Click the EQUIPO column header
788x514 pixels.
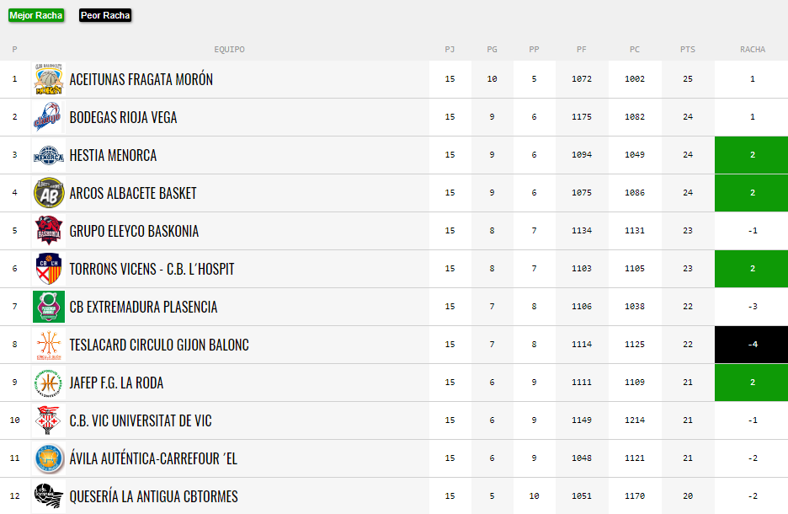point(229,49)
